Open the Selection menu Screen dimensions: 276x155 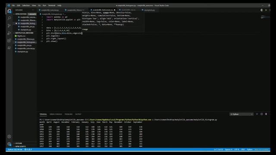pyautogui.click(x=26, y=6)
